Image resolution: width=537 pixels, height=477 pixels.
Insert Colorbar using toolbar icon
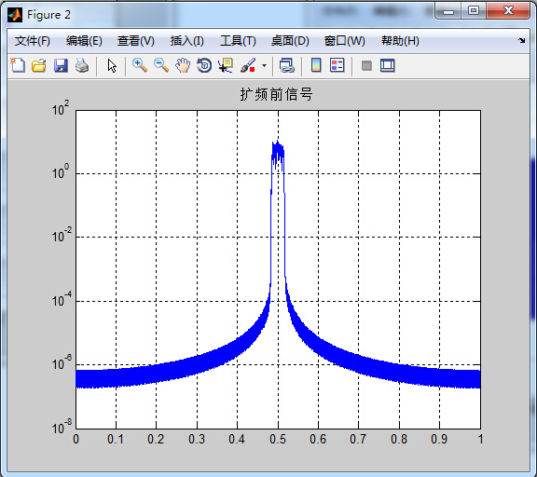pos(316,65)
